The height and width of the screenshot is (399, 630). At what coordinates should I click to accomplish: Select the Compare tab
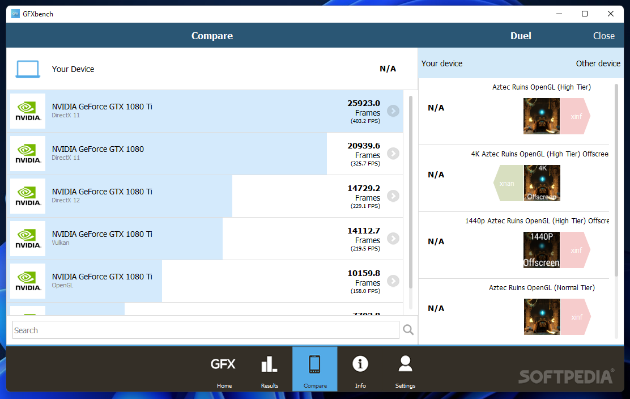coord(314,369)
